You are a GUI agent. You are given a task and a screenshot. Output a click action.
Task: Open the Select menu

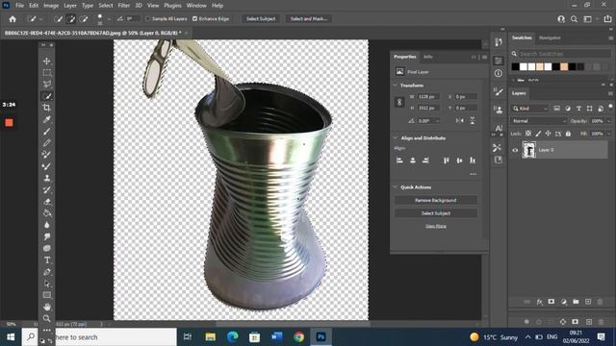106,6
